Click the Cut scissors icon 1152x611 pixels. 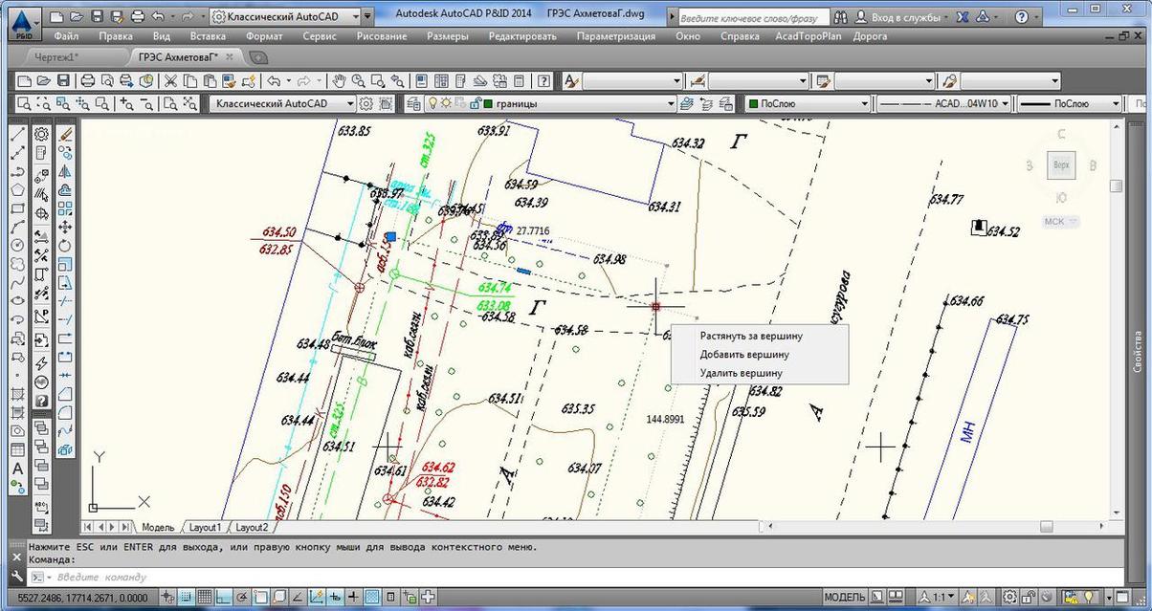click(170, 81)
